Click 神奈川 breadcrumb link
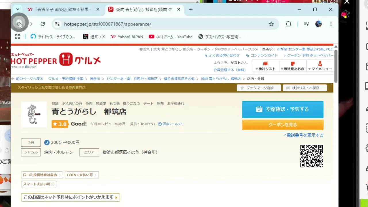The image size is (368, 207). coord(95,78)
